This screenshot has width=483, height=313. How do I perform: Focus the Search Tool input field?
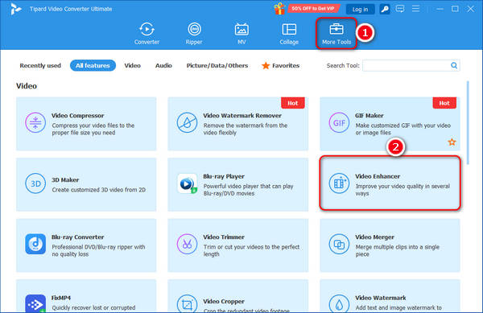(x=407, y=65)
